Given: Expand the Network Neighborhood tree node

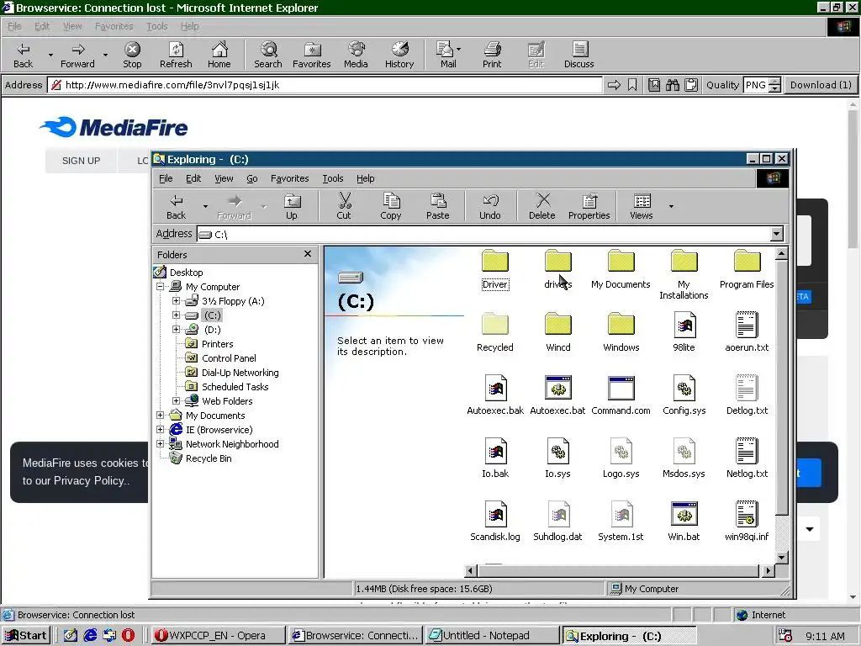Looking at the screenshot, I should tap(160, 444).
